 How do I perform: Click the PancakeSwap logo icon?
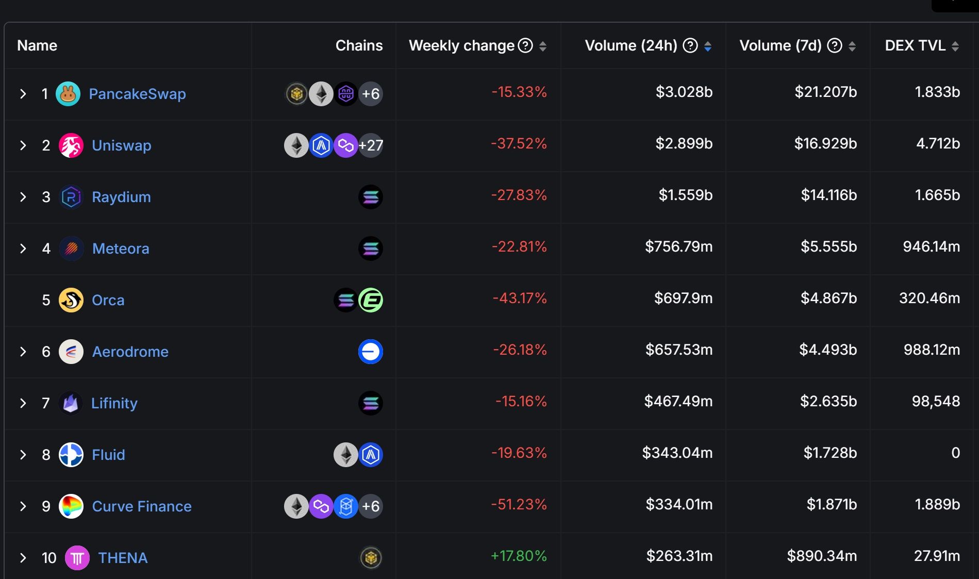click(x=68, y=94)
